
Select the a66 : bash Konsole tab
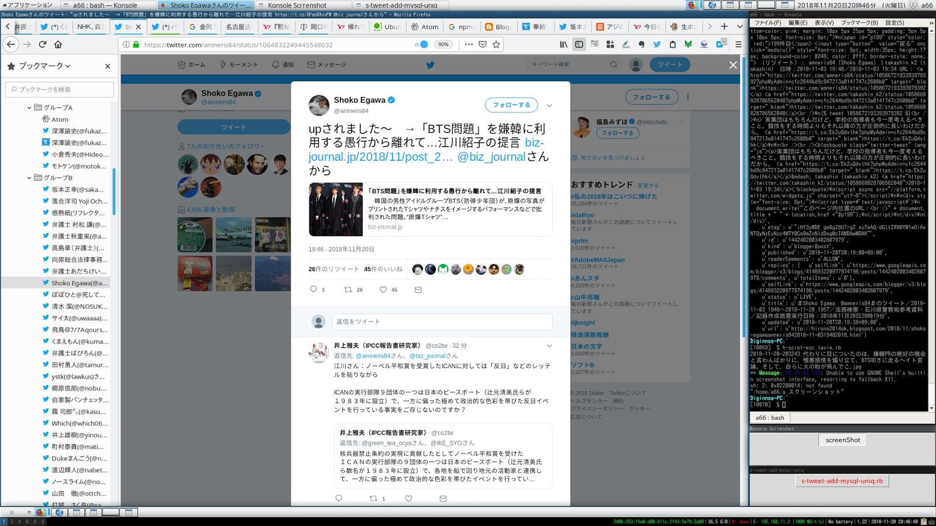pos(770,417)
